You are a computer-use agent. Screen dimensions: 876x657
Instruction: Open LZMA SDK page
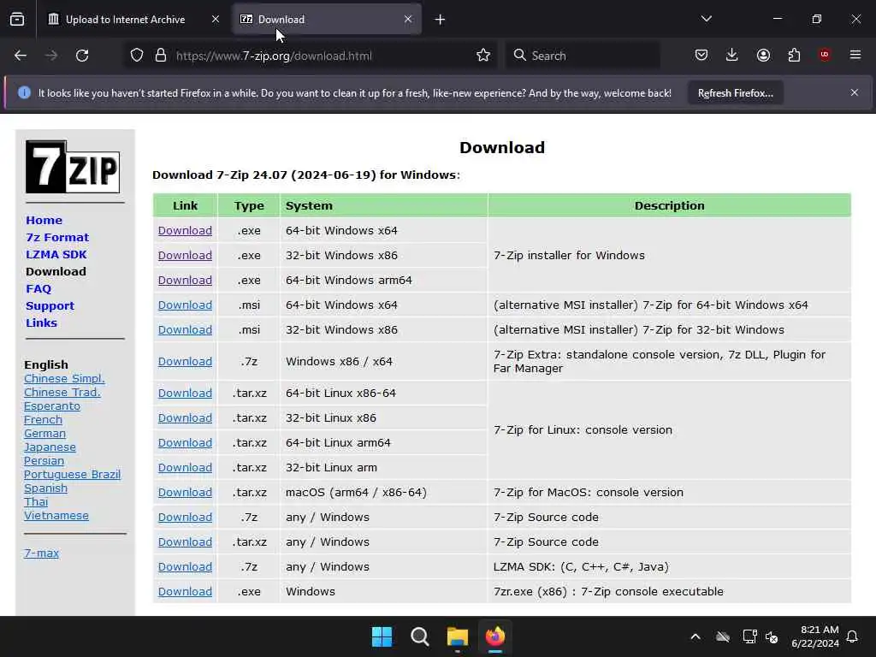(56, 254)
